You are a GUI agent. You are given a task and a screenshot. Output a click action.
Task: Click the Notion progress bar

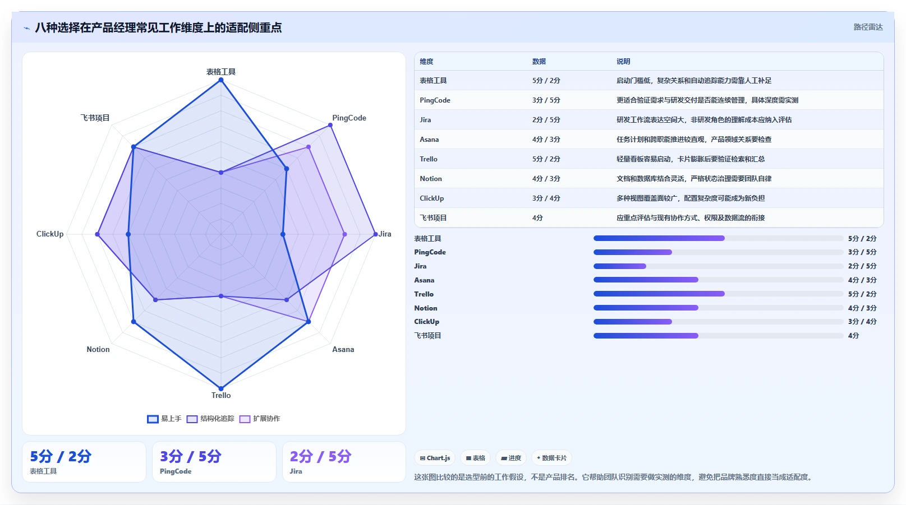pos(718,308)
